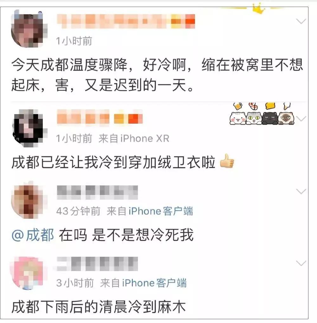Tap the pink avatar of the last poster
The height and width of the screenshot is (323, 317).
pos(29,272)
